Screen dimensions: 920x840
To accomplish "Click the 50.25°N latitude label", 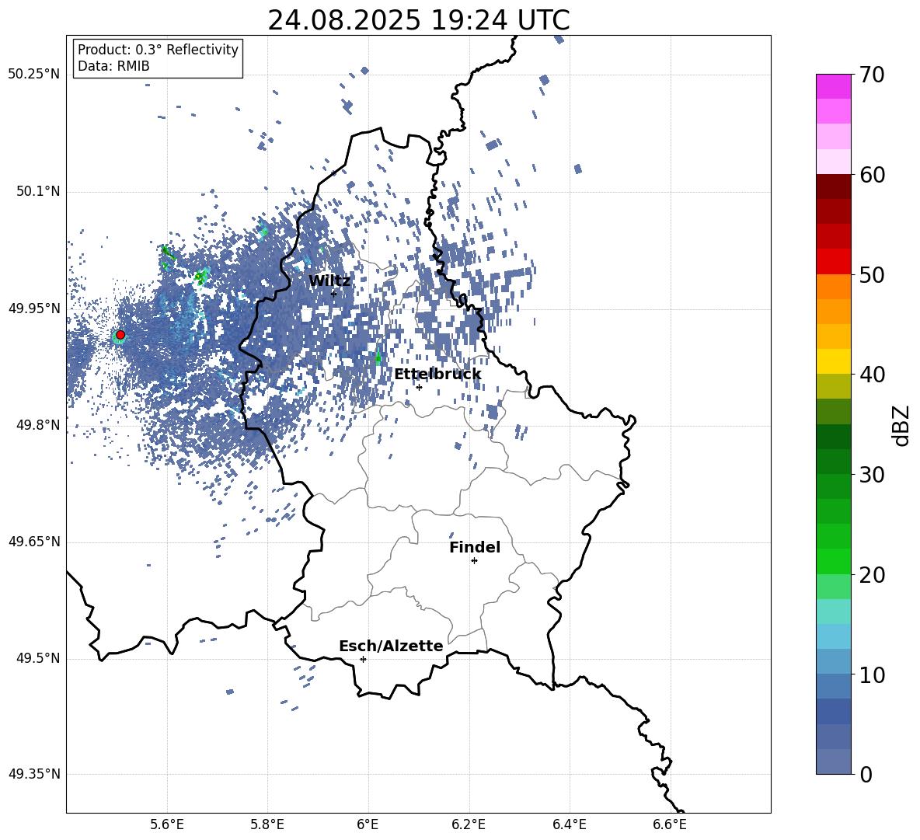I will click(x=34, y=75).
